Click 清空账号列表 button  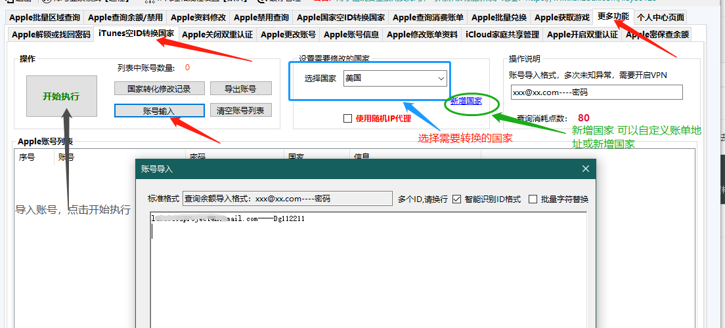(x=240, y=110)
